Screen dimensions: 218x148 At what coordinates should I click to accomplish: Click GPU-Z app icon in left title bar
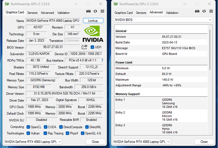coord(7,4)
